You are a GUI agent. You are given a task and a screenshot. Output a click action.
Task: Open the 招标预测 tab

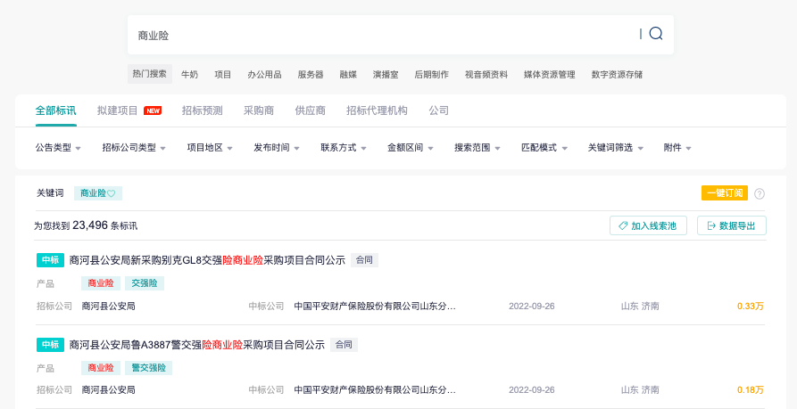pyautogui.click(x=203, y=110)
